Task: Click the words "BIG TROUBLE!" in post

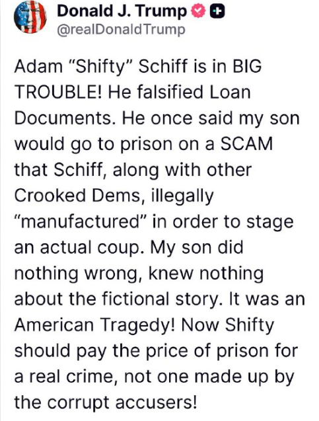Action: click(137, 79)
